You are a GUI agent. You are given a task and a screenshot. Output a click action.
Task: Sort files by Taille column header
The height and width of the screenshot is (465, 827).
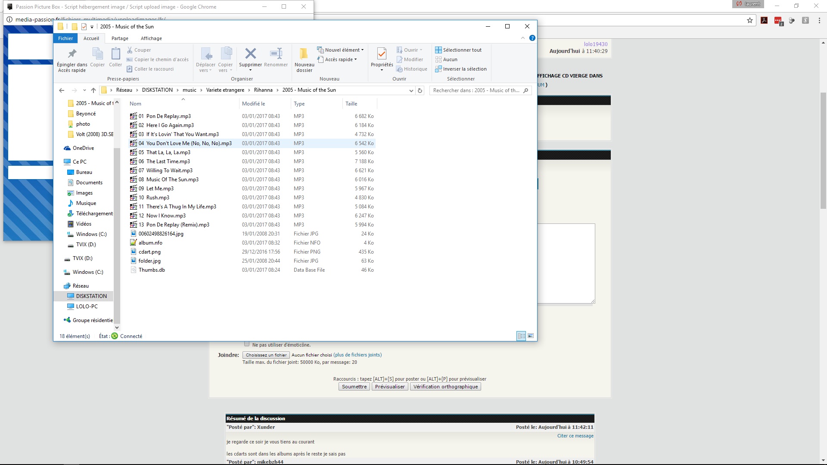360,104
